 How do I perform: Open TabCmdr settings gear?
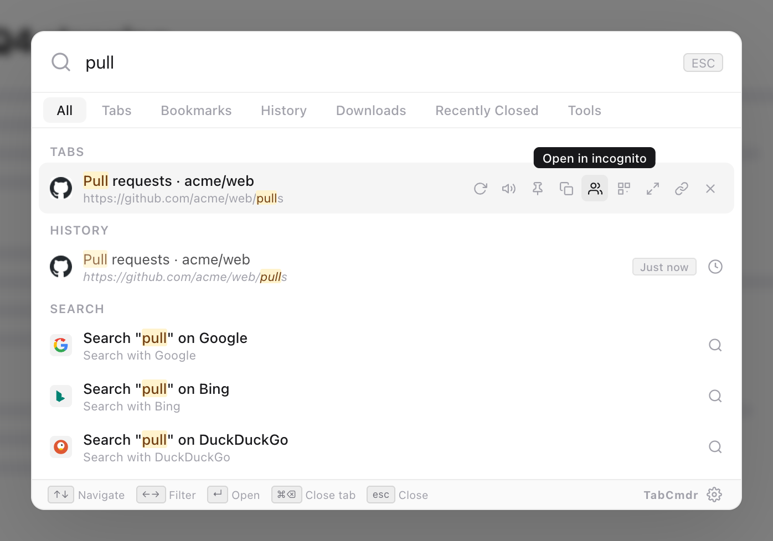coord(714,495)
